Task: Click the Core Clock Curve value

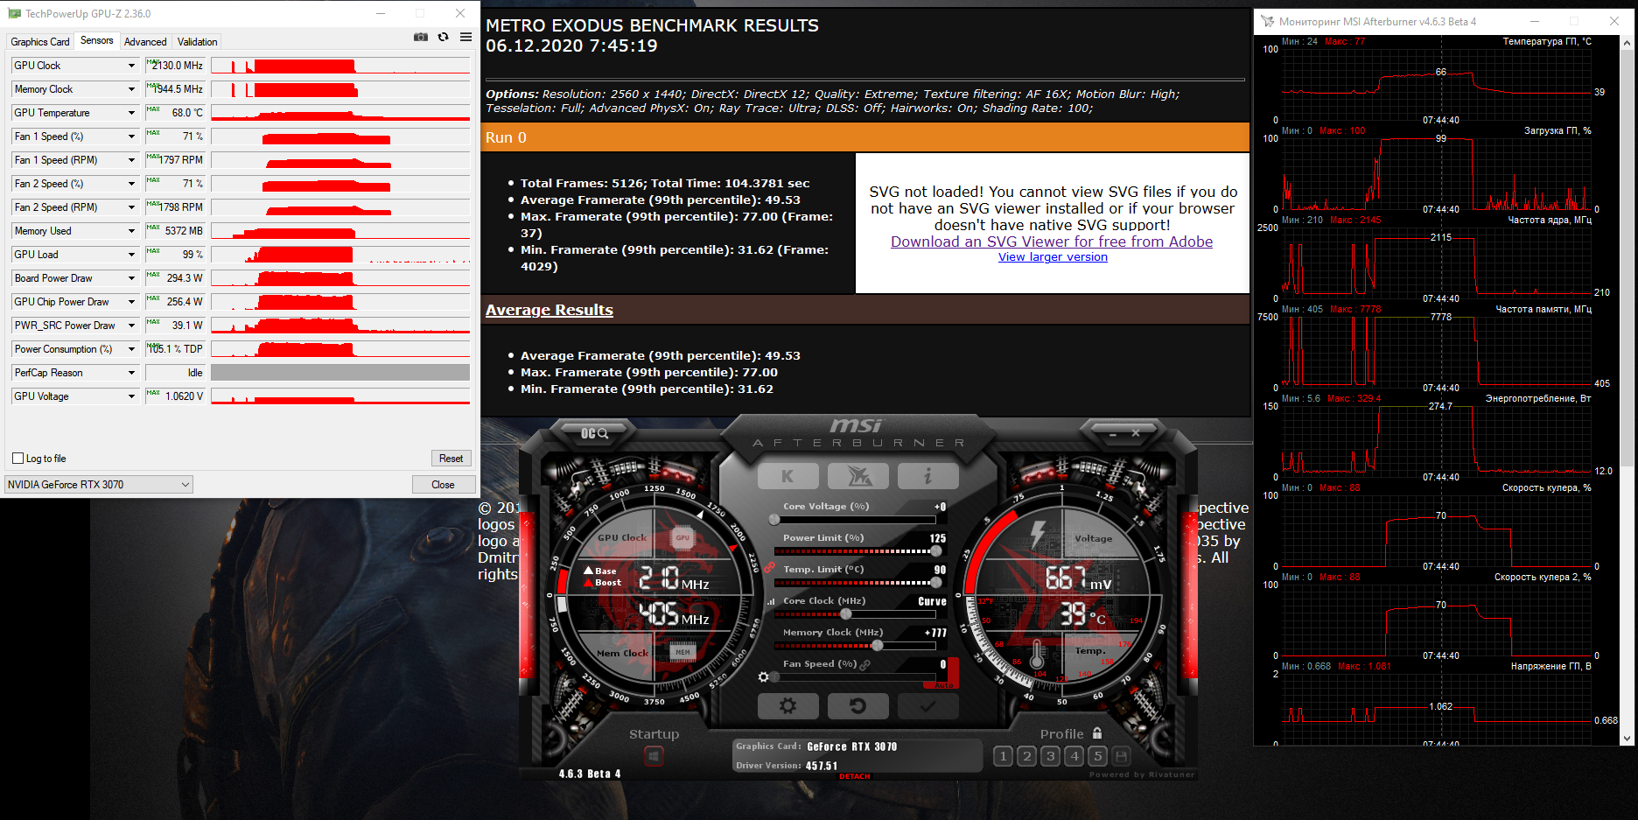Action: pos(932,601)
